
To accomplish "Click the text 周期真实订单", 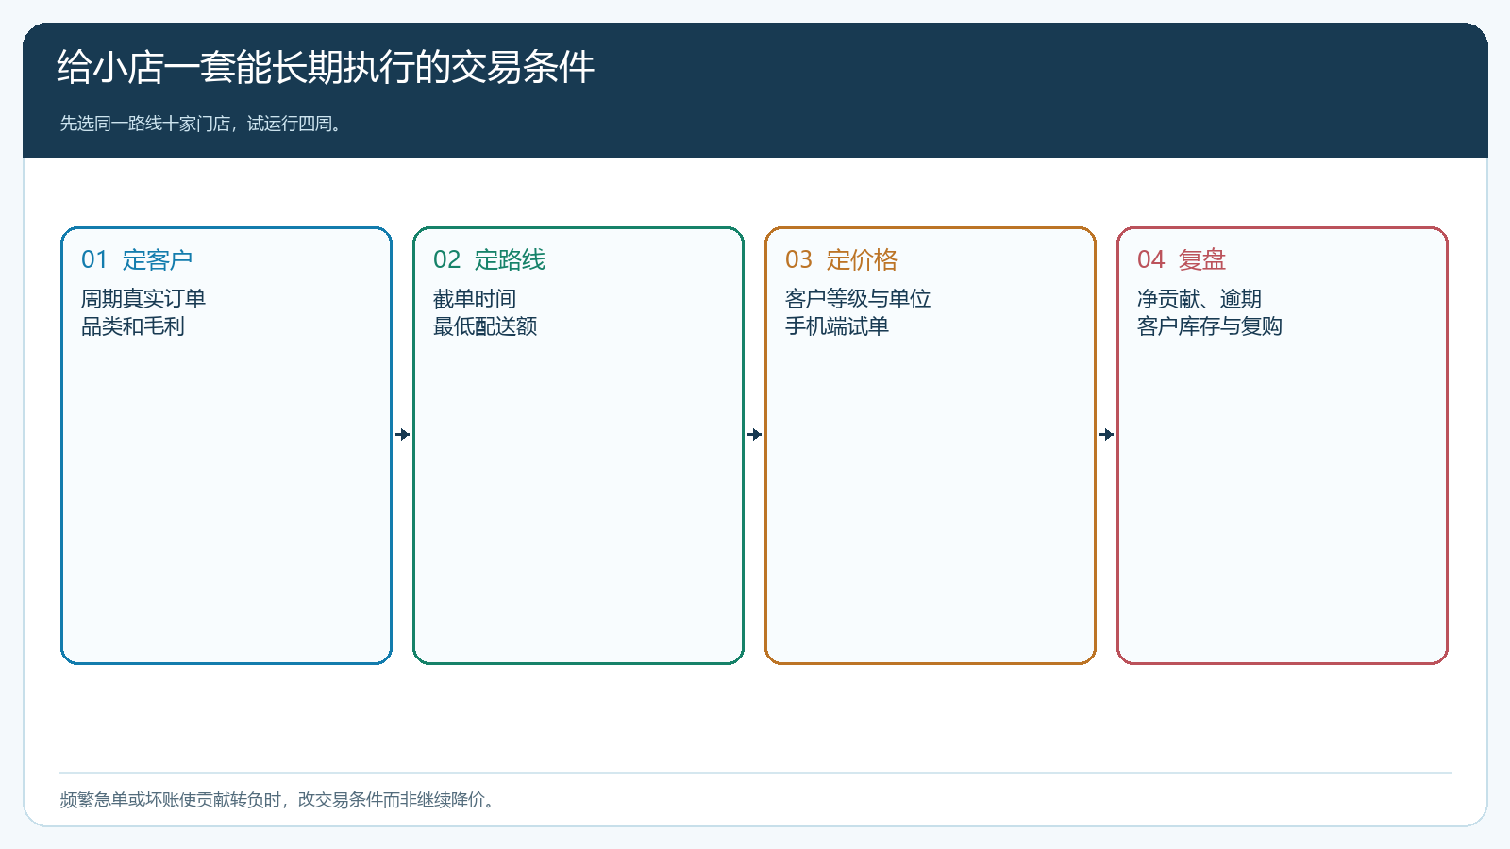I will click(143, 299).
